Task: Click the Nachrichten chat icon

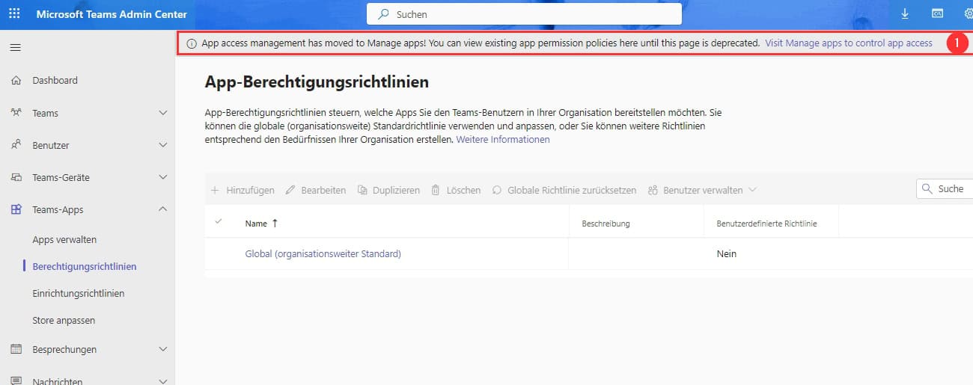Action: pyautogui.click(x=16, y=381)
